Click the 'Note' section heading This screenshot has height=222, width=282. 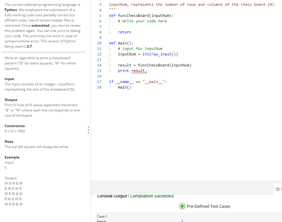tap(9, 142)
